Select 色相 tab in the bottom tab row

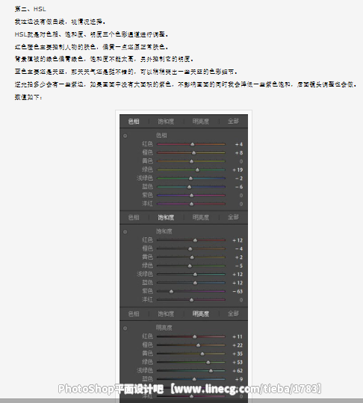coord(134,313)
